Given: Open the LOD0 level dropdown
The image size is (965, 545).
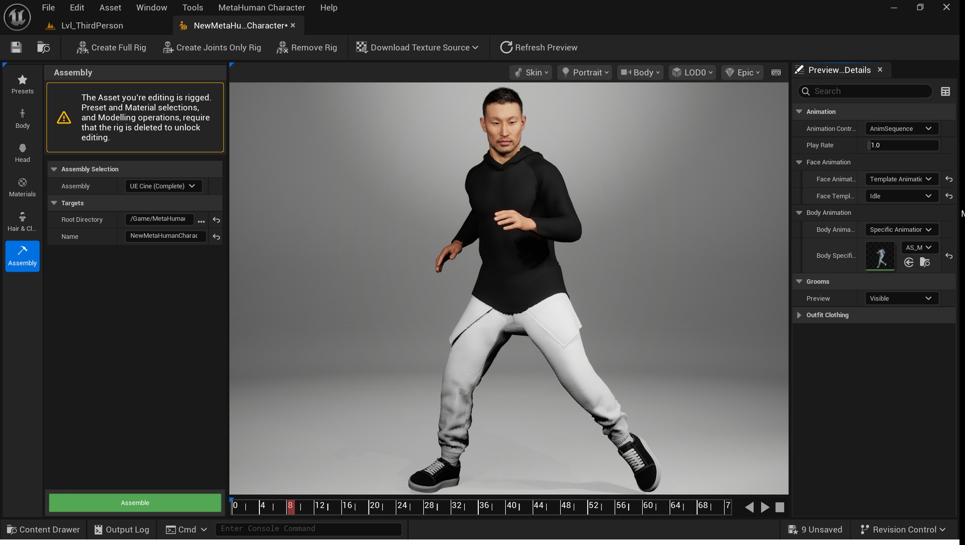Looking at the screenshot, I should coord(692,72).
